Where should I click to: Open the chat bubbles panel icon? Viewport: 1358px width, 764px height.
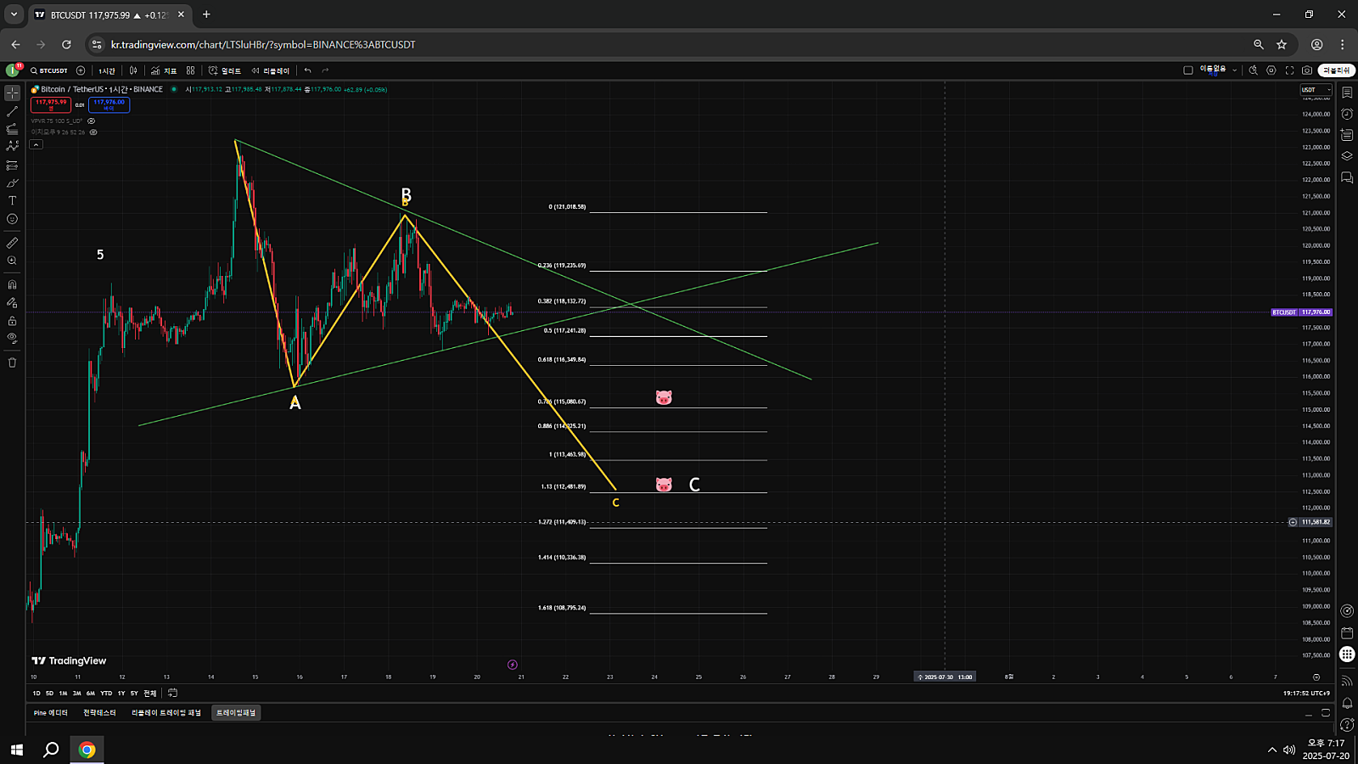(x=1347, y=177)
